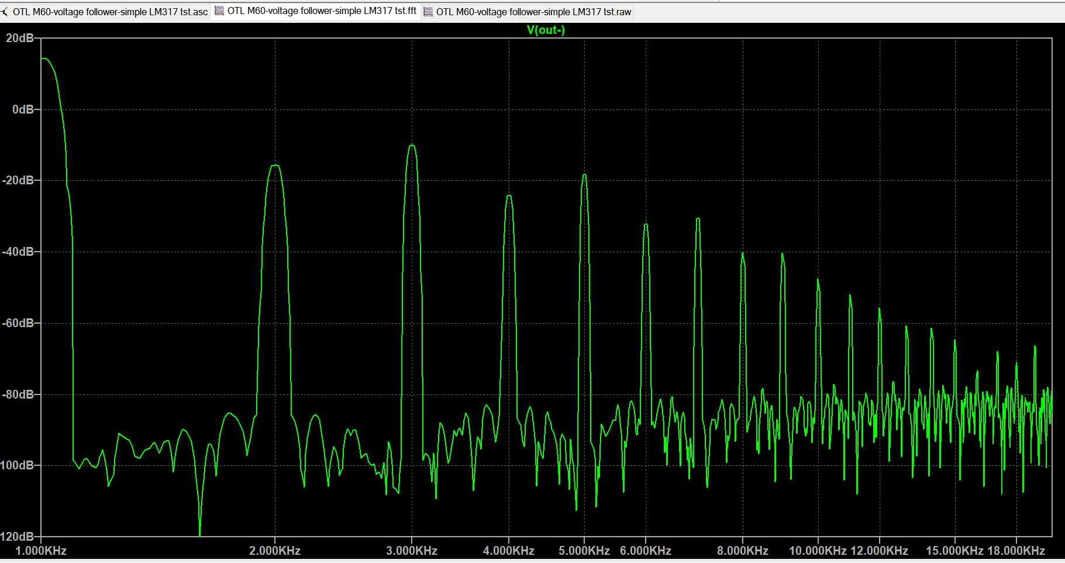
Task: Switch to the .fft tab
Action: coord(316,11)
